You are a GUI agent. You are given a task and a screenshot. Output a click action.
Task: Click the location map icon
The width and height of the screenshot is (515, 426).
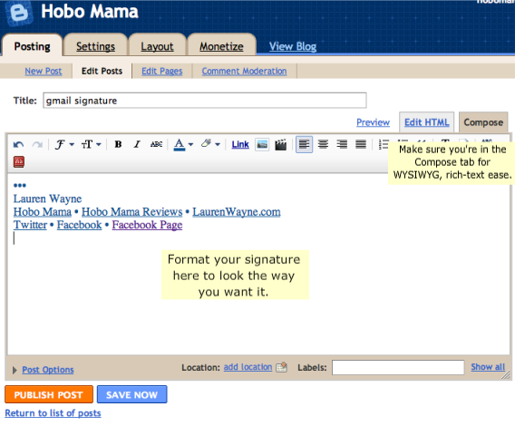point(281,367)
